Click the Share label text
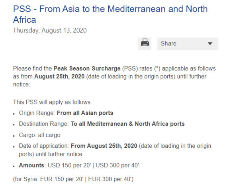The width and height of the screenshot is (239, 184). [168, 43]
